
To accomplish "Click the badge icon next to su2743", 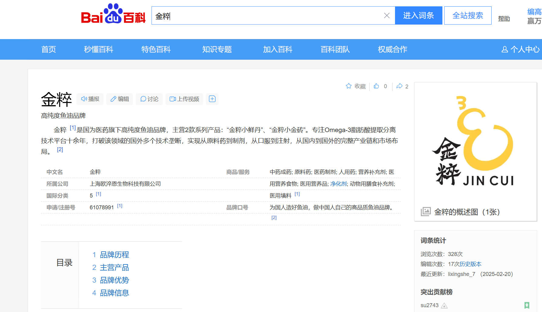I will click(444, 306).
